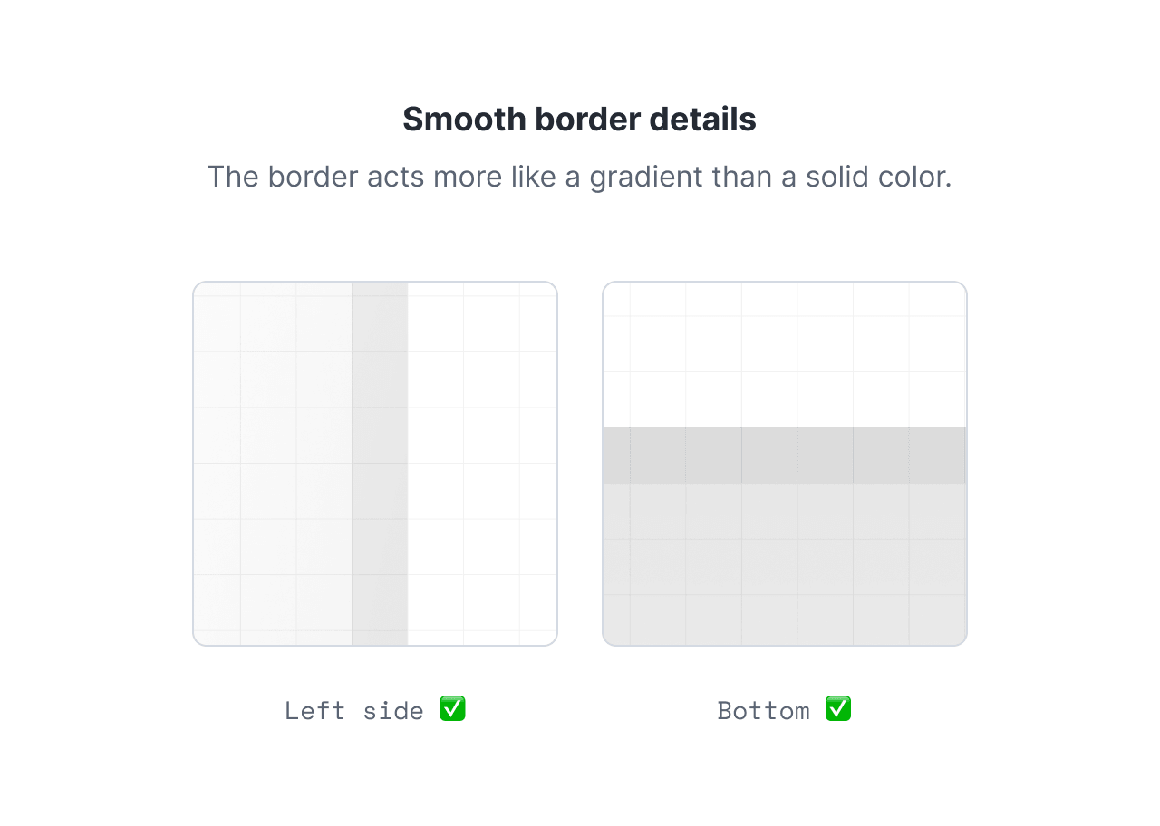The image size is (1160, 826).
Task: Click the green checkmark beside Left side
Action: [x=452, y=709]
